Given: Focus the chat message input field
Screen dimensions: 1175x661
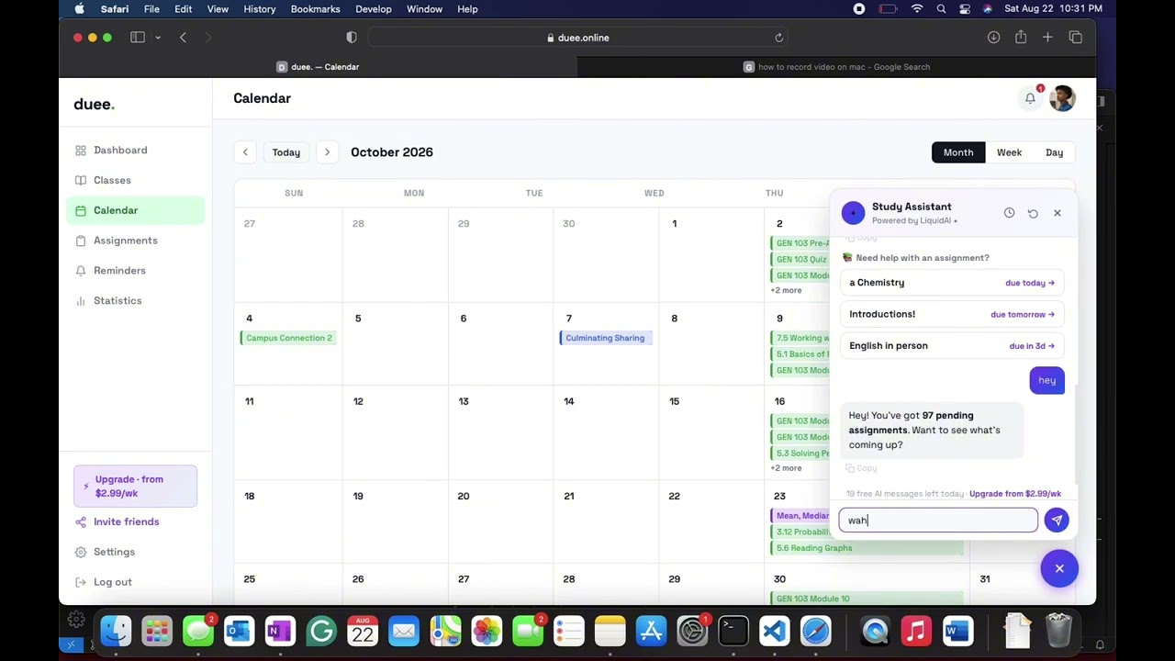Looking at the screenshot, I should (x=938, y=521).
